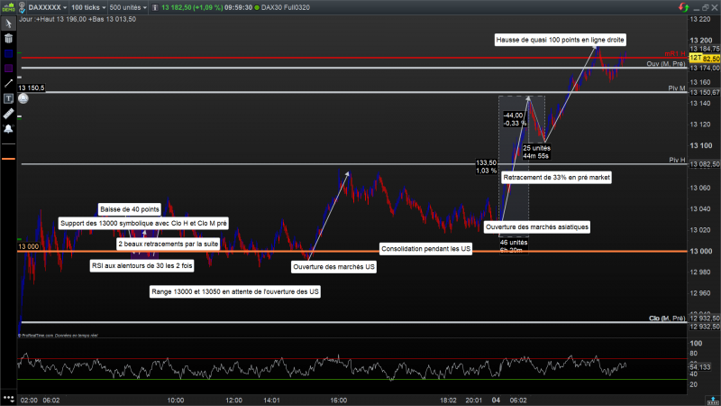Select the 'Ouverture des marchés US' annotation
721x406 pixels.
pos(333,267)
